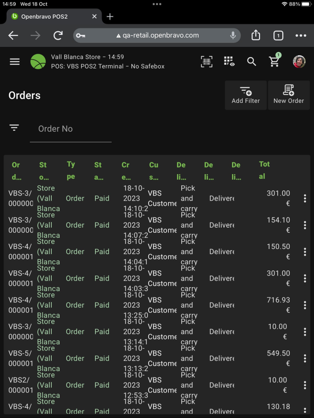Open the hamburger main menu

coord(15,61)
